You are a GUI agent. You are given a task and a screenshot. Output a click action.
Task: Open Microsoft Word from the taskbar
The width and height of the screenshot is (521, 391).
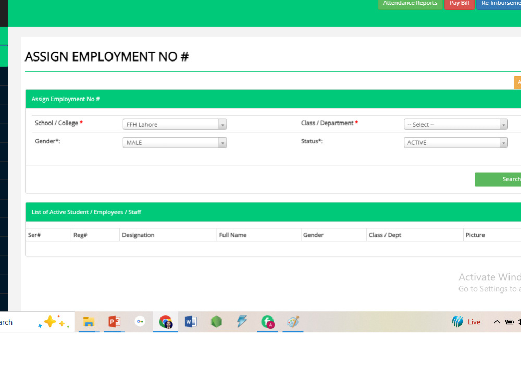click(x=191, y=322)
